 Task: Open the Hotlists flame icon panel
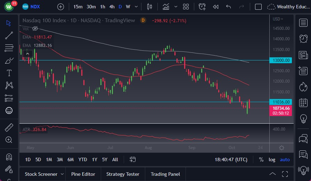click(303, 85)
